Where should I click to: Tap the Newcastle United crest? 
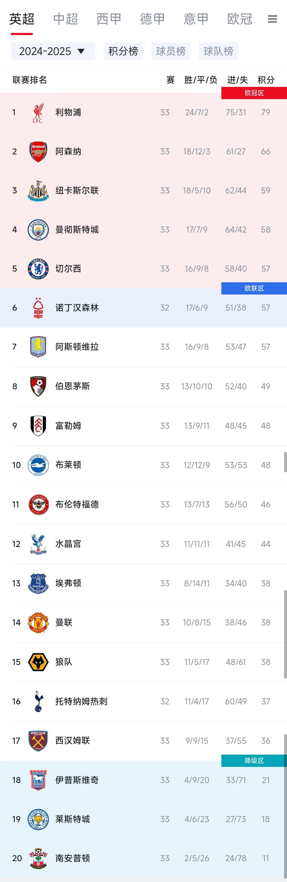[x=38, y=190]
